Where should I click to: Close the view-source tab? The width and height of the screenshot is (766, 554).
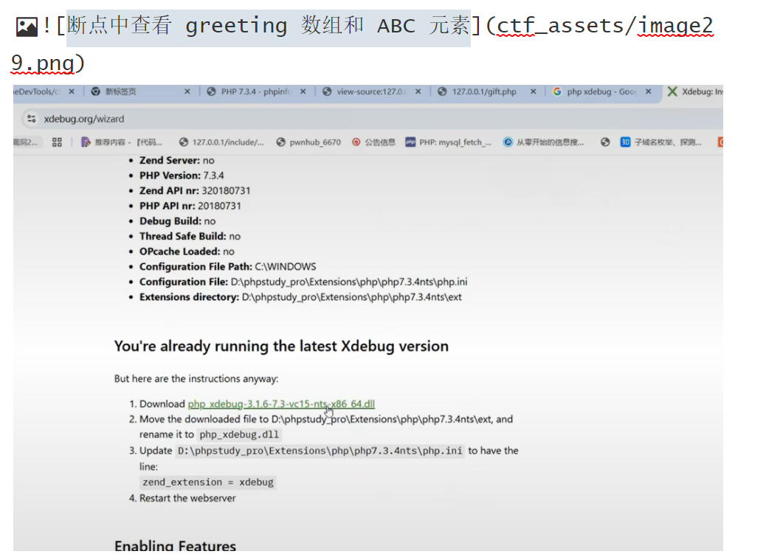(418, 91)
